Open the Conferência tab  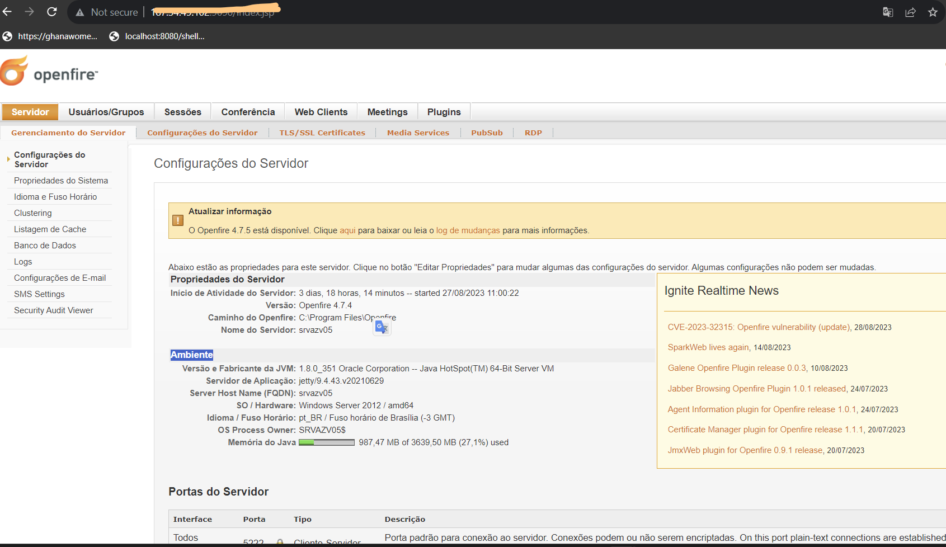tap(248, 112)
